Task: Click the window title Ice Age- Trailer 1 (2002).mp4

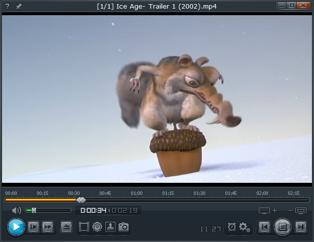Action: (167, 7)
